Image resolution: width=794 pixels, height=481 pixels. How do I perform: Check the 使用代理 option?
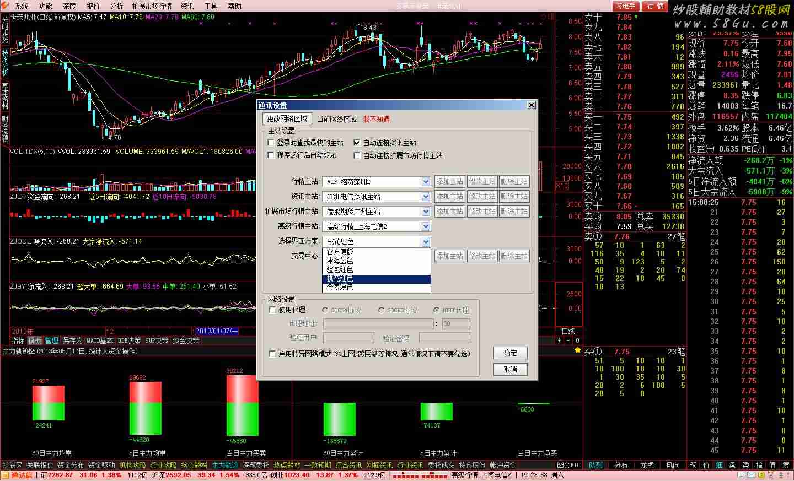(x=272, y=310)
